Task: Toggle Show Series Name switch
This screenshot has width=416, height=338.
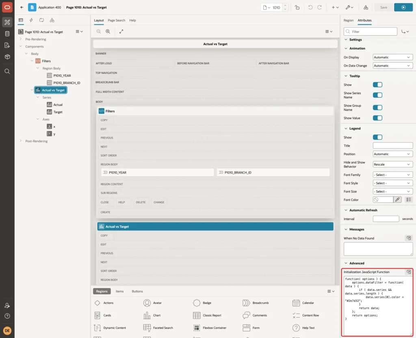Action: point(377,95)
